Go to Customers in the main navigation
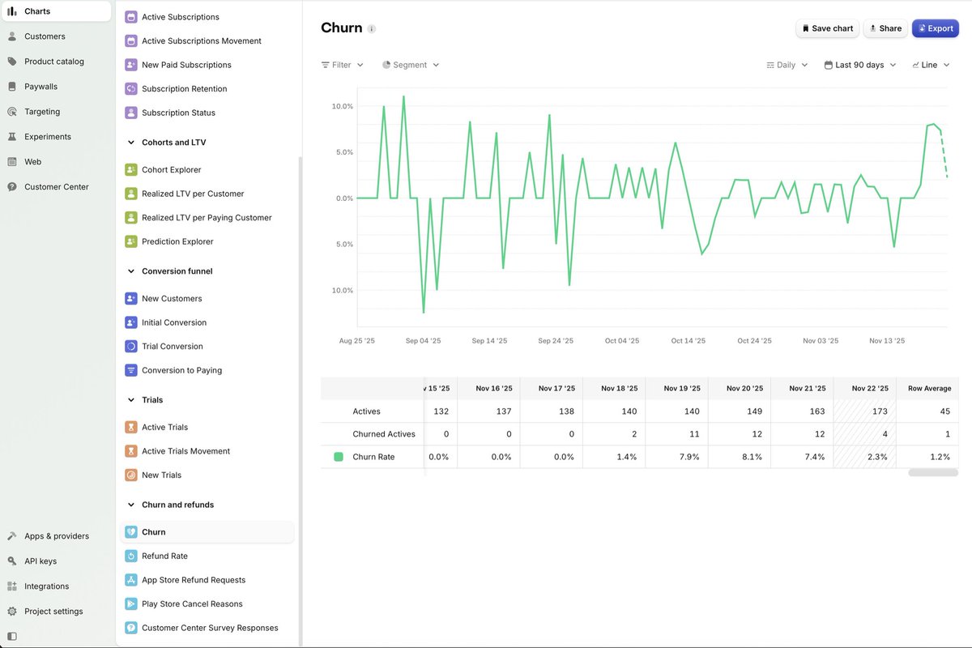Screen dimensions: 972x648 tap(56, 36)
